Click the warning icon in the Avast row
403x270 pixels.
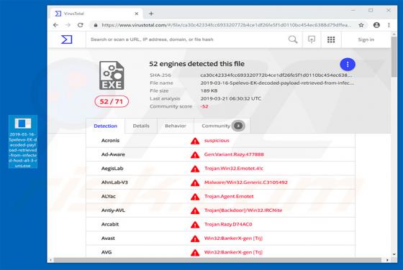click(x=195, y=238)
